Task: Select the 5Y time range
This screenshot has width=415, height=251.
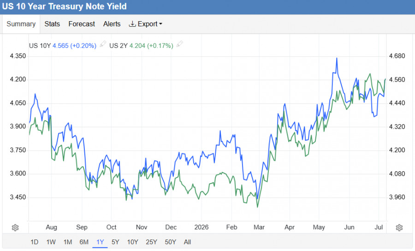Action: click(115, 242)
